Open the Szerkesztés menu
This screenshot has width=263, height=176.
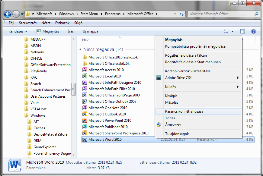[28, 23]
